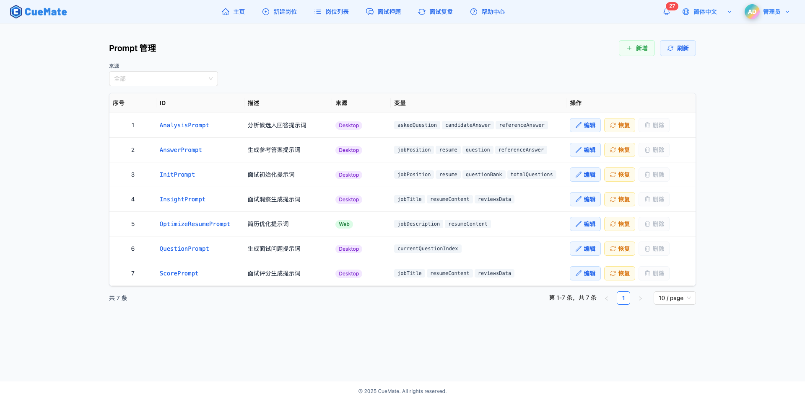Screen dimensions: 805x401
Task: Open the 来源 filter dropdown
Action: click(x=163, y=79)
